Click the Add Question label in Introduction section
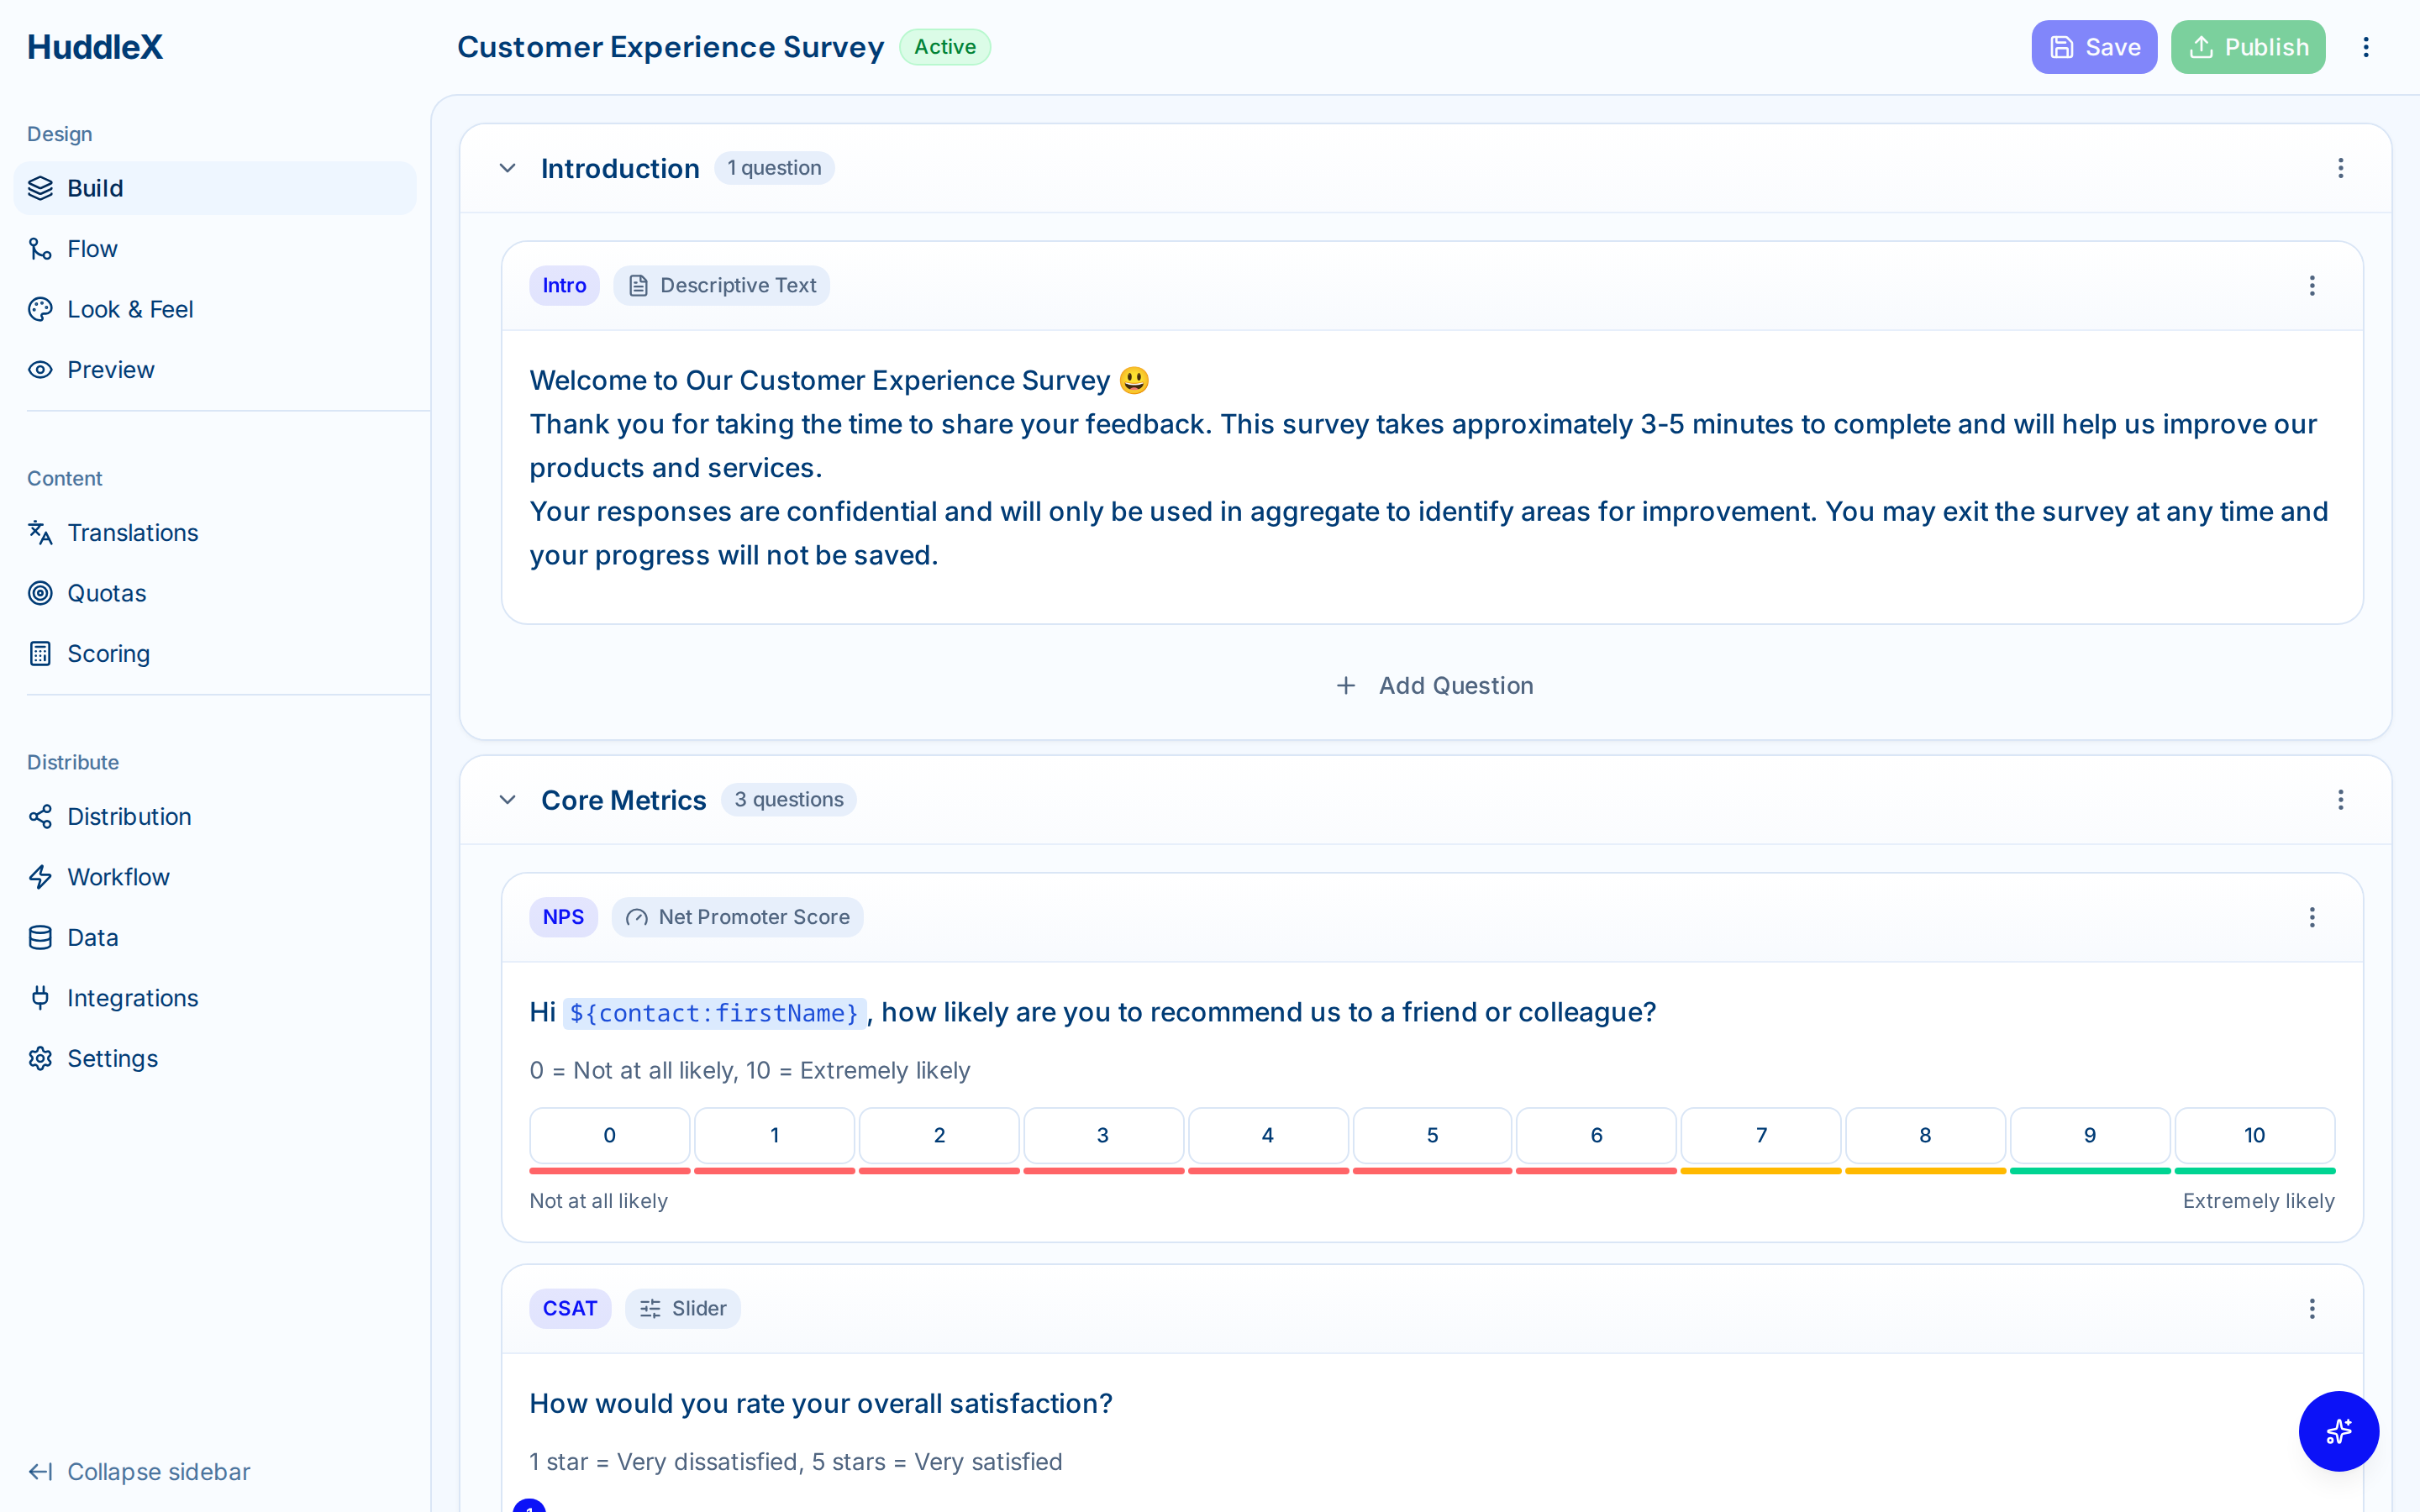Image resolution: width=2420 pixels, height=1512 pixels. [x=1456, y=686]
